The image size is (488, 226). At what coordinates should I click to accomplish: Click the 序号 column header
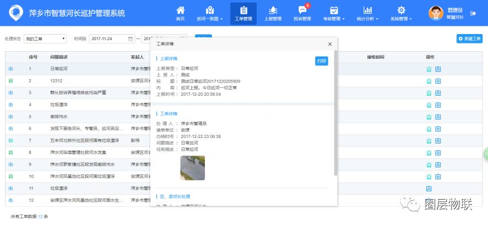click(33, 57)
